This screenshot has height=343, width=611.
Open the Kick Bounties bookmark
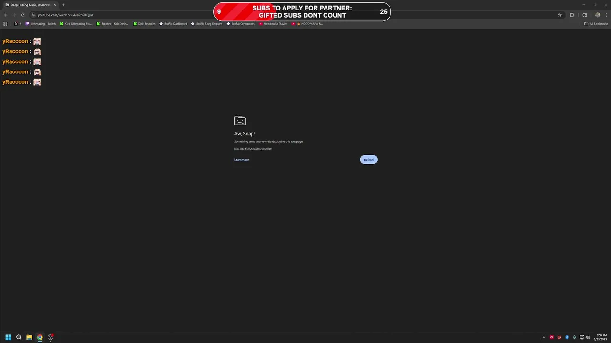145,24
